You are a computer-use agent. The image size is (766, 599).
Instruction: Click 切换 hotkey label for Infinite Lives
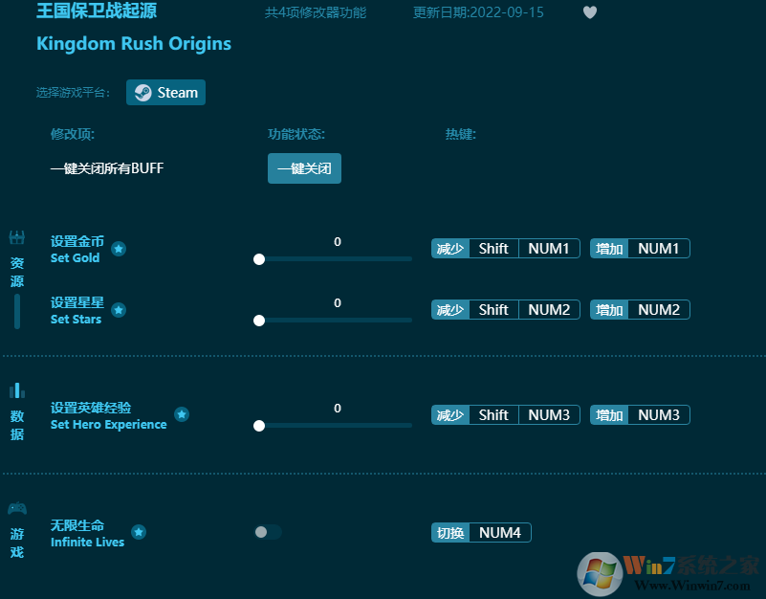click(x=450, y=533)
